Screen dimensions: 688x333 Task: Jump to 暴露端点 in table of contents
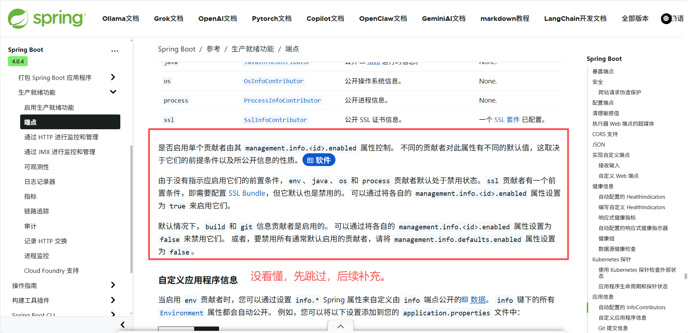pos(603,71)
